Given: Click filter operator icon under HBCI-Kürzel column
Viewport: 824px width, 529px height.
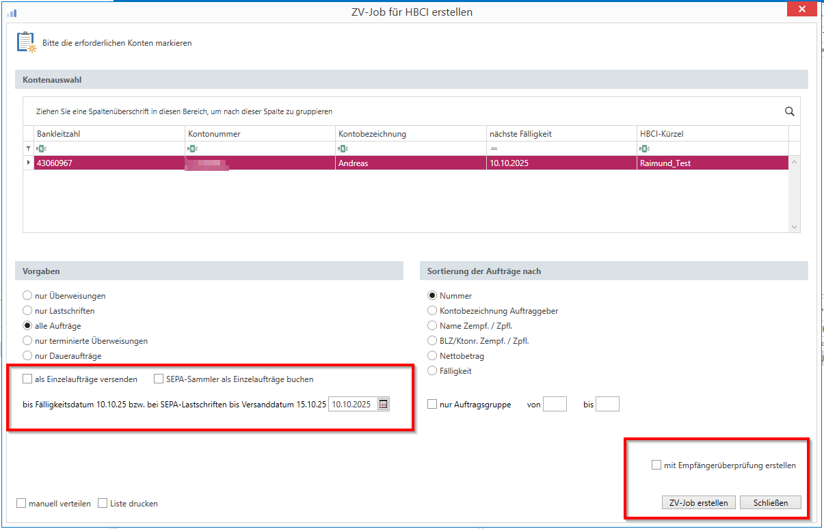Looking at the screenshot, I should click(x=643, y=148).
